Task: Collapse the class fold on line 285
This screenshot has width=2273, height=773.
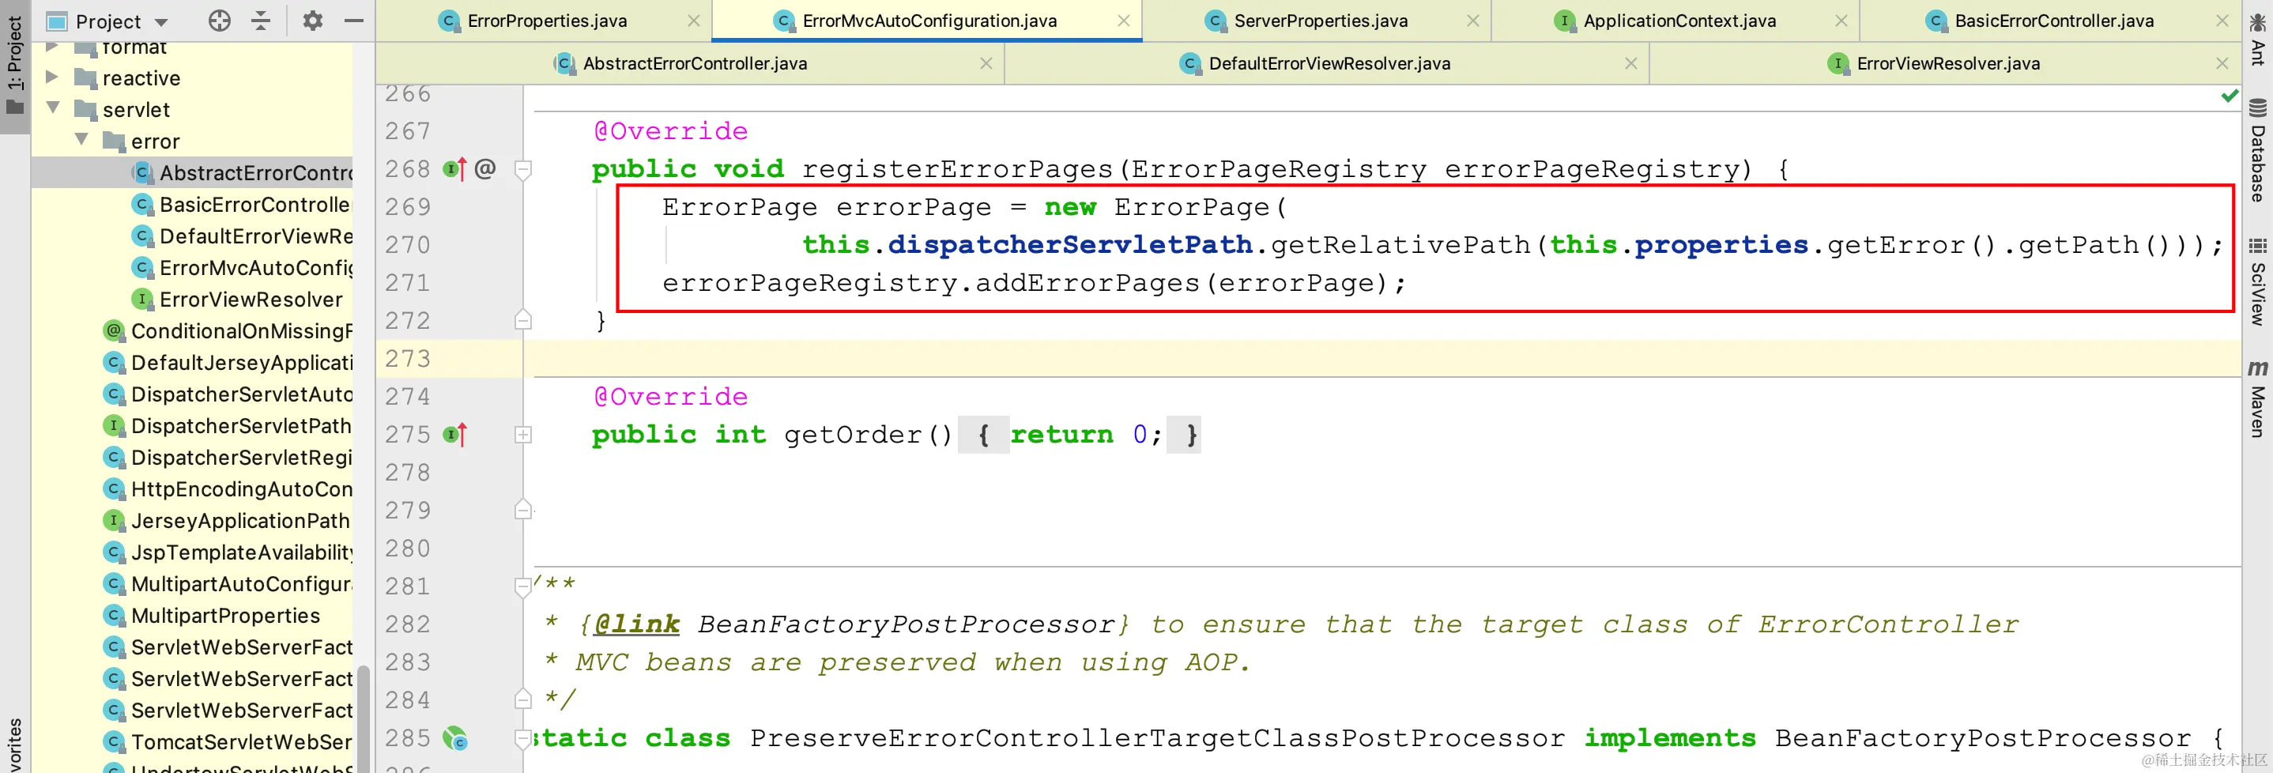Action: (x=523, y=738)
